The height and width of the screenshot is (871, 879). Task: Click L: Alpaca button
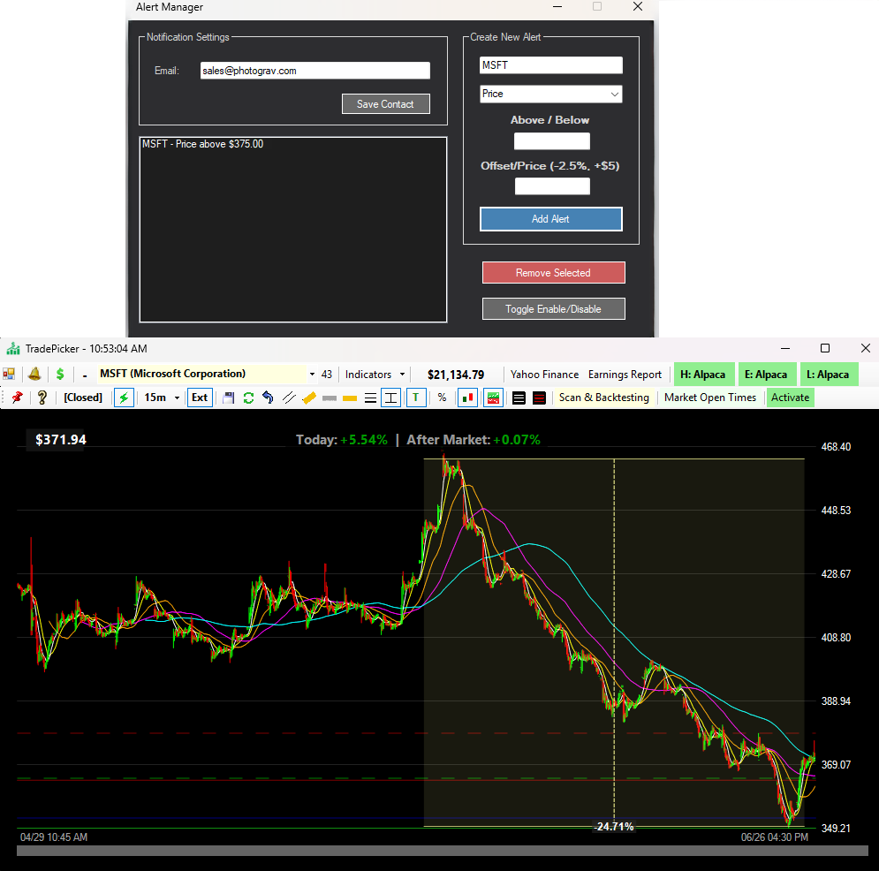click(x=828, y=375)
